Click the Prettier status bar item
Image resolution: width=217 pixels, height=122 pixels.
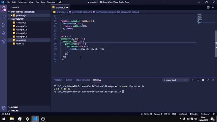tap(205, 114)
